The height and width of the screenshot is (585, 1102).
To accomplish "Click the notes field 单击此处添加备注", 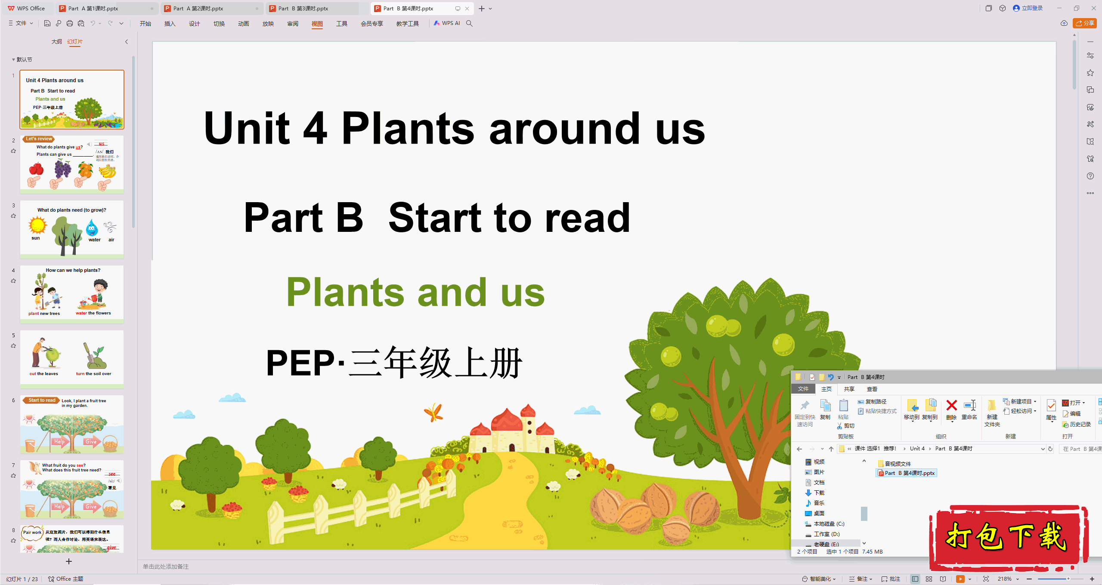I will click(x=166, y=567).
